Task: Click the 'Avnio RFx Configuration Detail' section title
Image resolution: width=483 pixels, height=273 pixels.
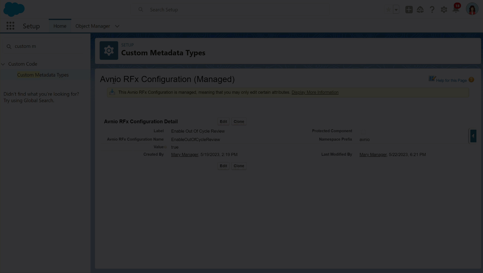Action: 141,122
